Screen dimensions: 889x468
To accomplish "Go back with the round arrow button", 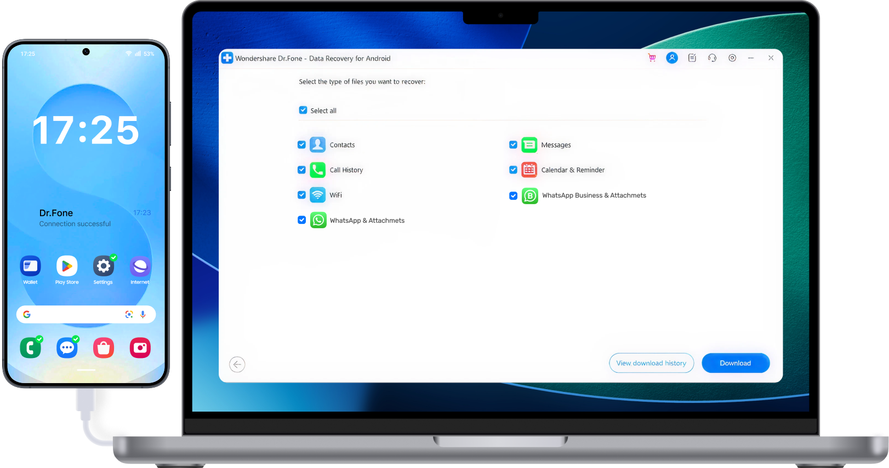I will tap(237, 364).
